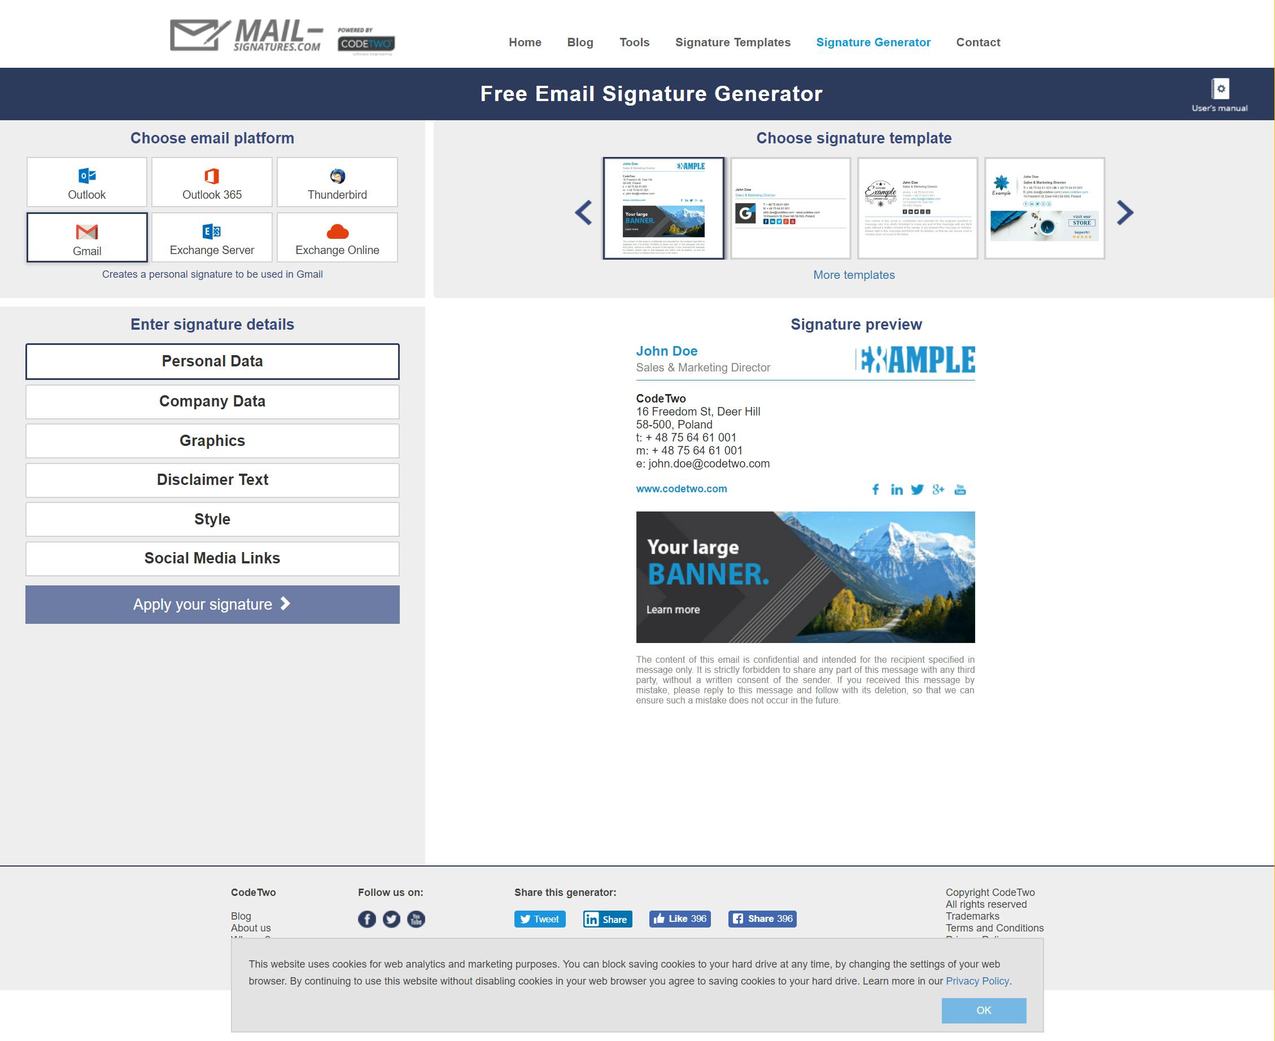Click Apply your signature button
Screen dimensions: 1275x1041
coord(212,605)
